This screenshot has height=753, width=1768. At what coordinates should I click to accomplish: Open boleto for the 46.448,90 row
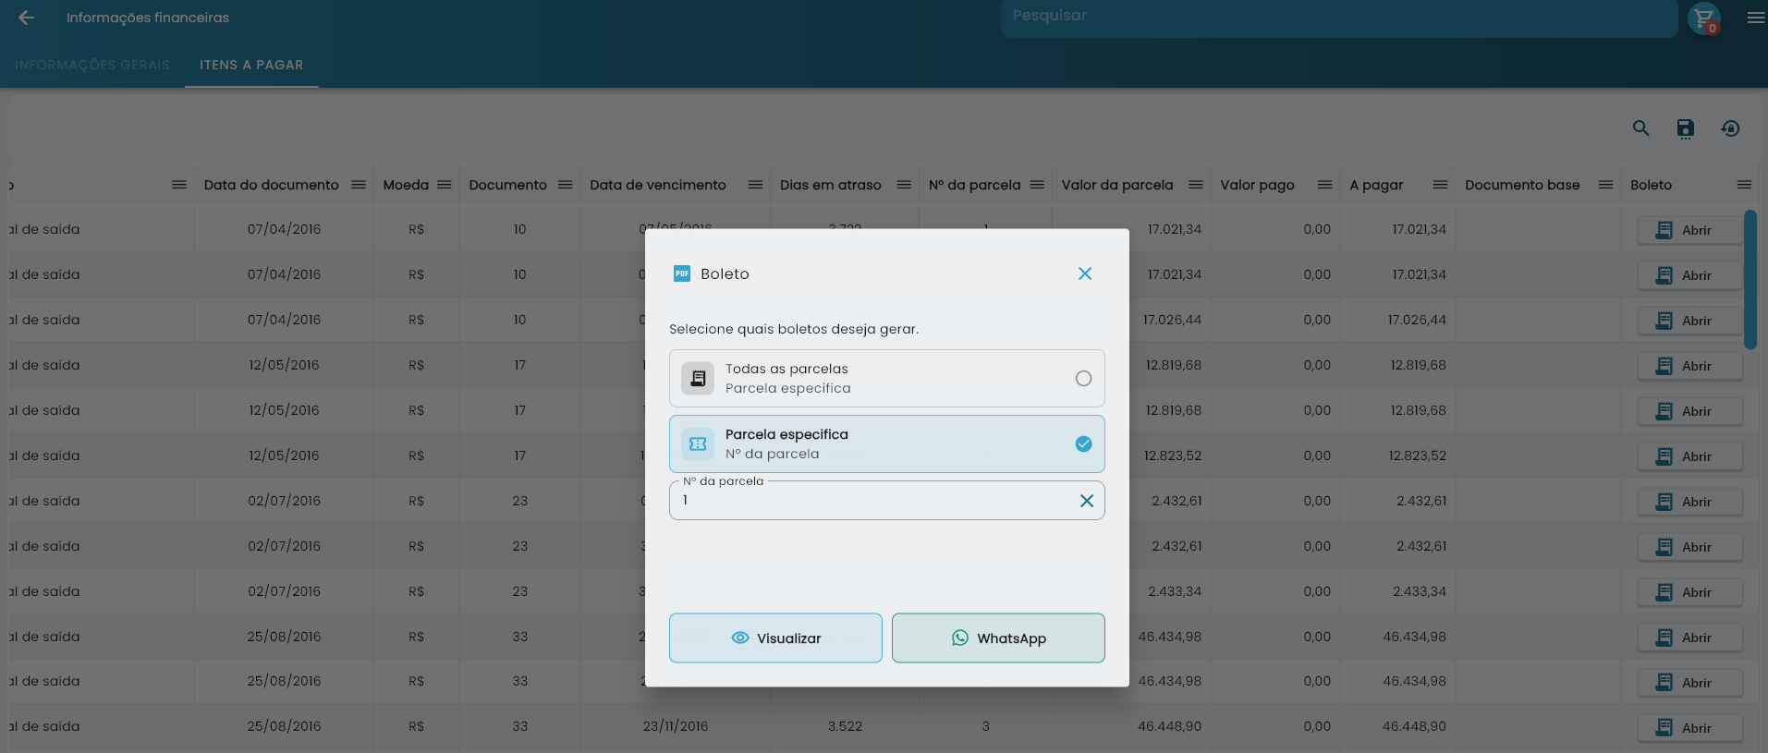point(1689,728)
